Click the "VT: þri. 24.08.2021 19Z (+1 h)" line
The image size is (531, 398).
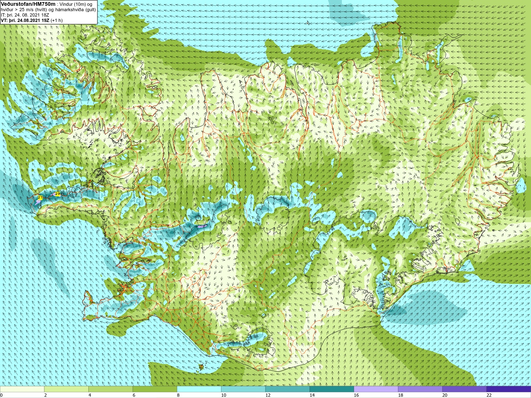point(32,20)
